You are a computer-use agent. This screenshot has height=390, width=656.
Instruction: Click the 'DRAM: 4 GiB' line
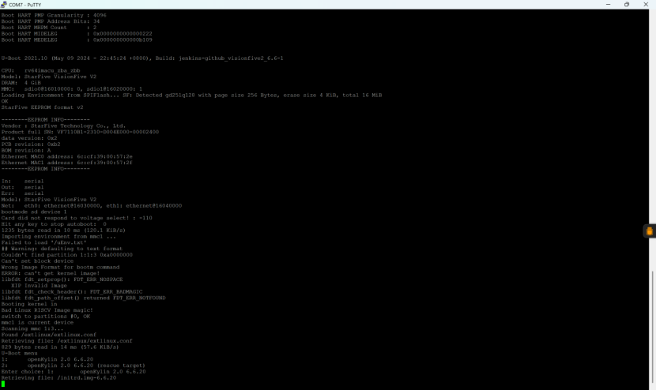[21, 83]
